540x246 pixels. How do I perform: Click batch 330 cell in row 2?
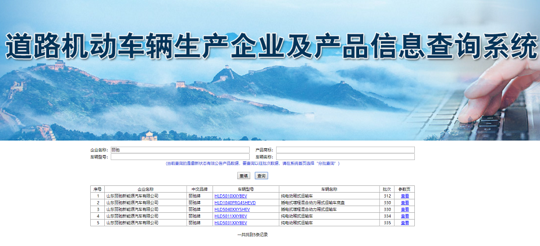tap(387, 203)
